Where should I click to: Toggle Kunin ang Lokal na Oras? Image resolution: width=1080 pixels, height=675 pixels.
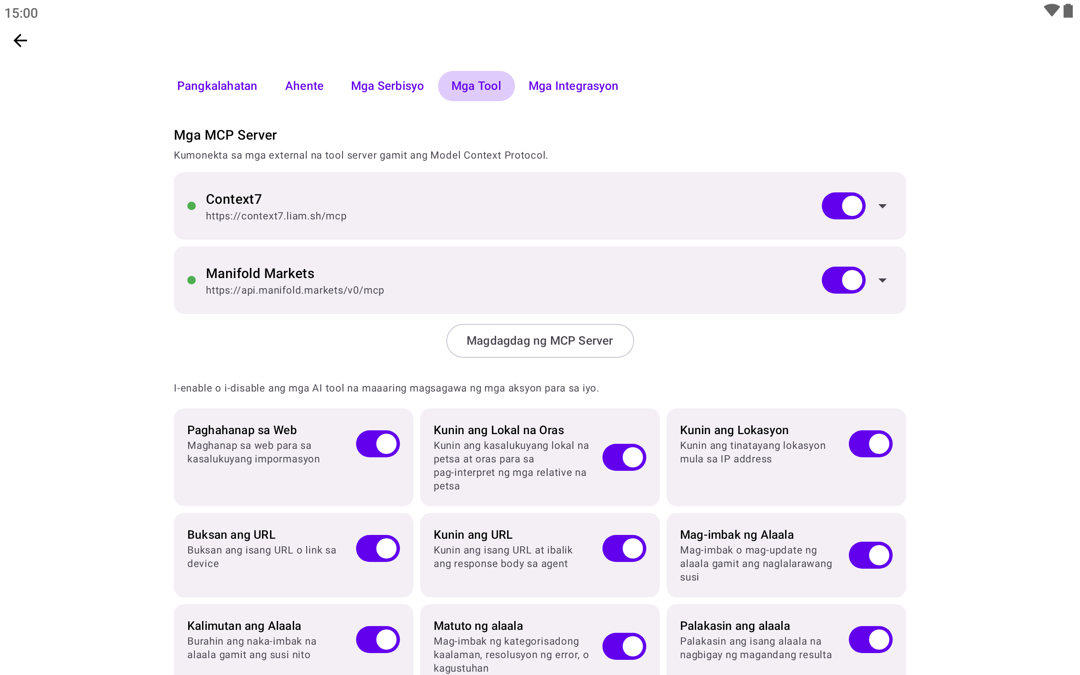coord(624,457)
